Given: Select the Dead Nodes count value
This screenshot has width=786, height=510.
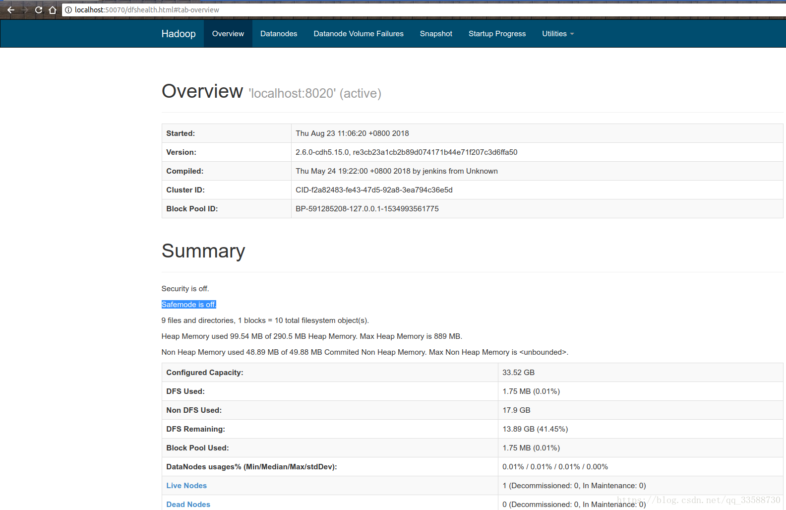Looking at the screenshot, I should 574,505.
